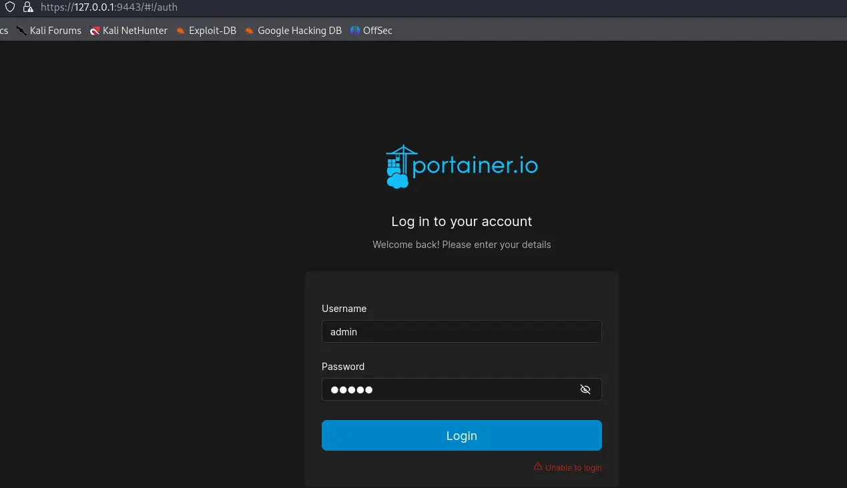Viewport: 847px width, 488px height.
Task: Open the Kali Forums bookmark
Action: 49,30
